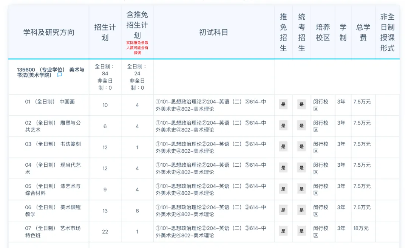Select row 07 (全日制) 艺术市场特色班
The height and width of the screenshot is (248, 408).
click(204, 232)
